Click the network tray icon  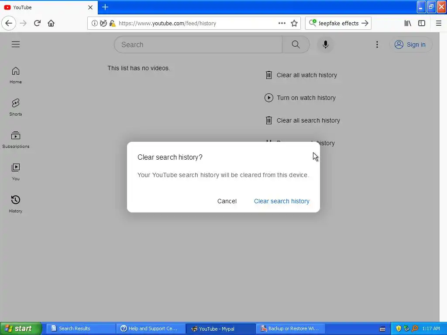point(406,328)
